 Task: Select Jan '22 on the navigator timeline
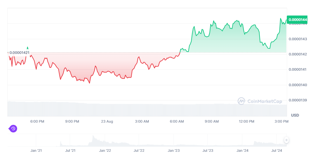click(x=105, y=151)
